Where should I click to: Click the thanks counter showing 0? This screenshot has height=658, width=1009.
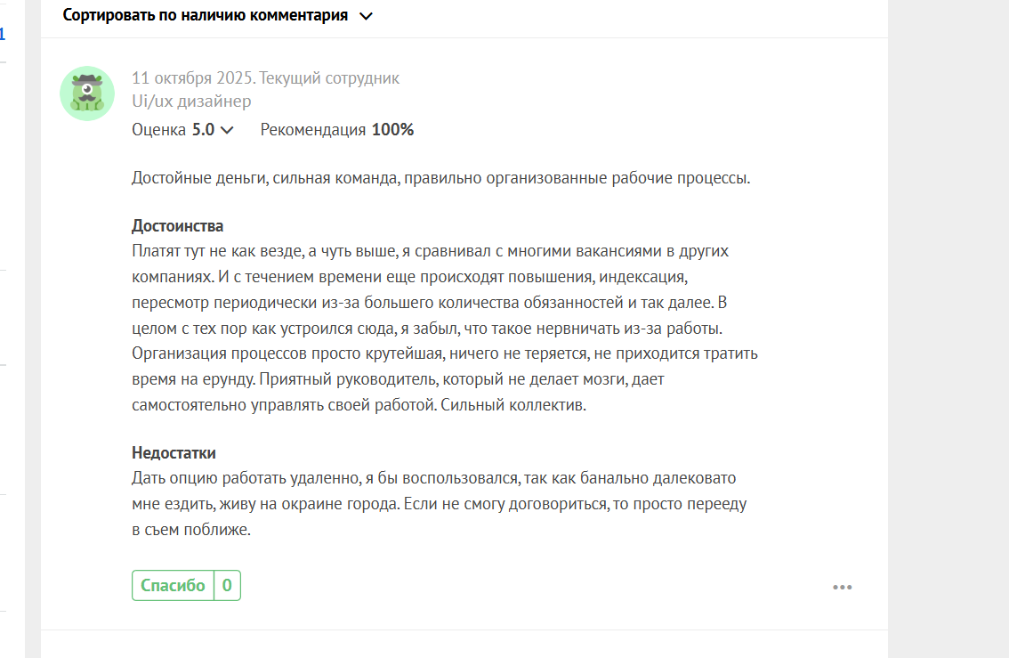point(227,586)
